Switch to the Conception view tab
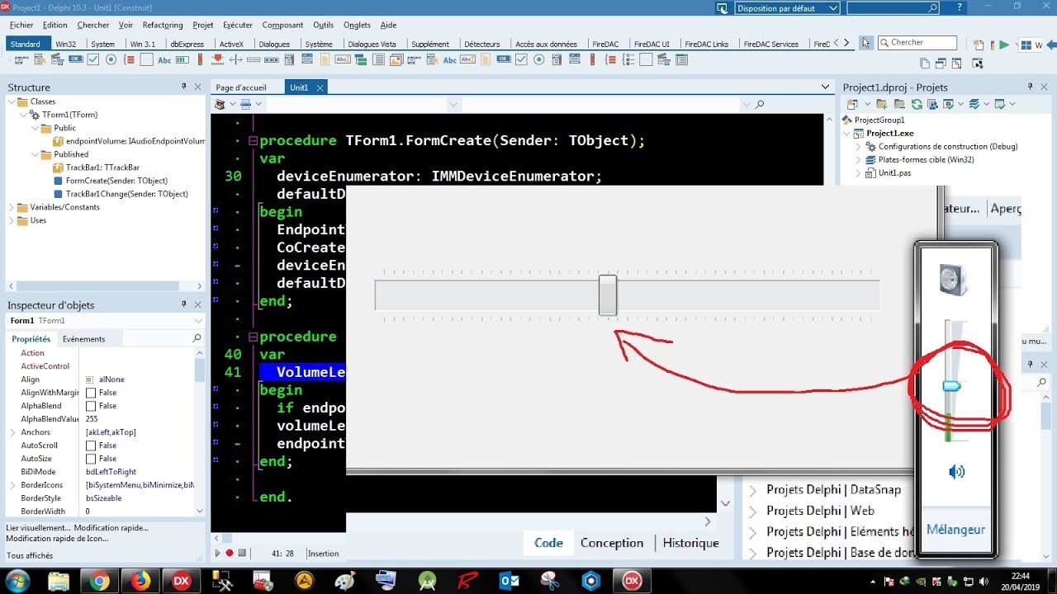 (x=612, y=543)
